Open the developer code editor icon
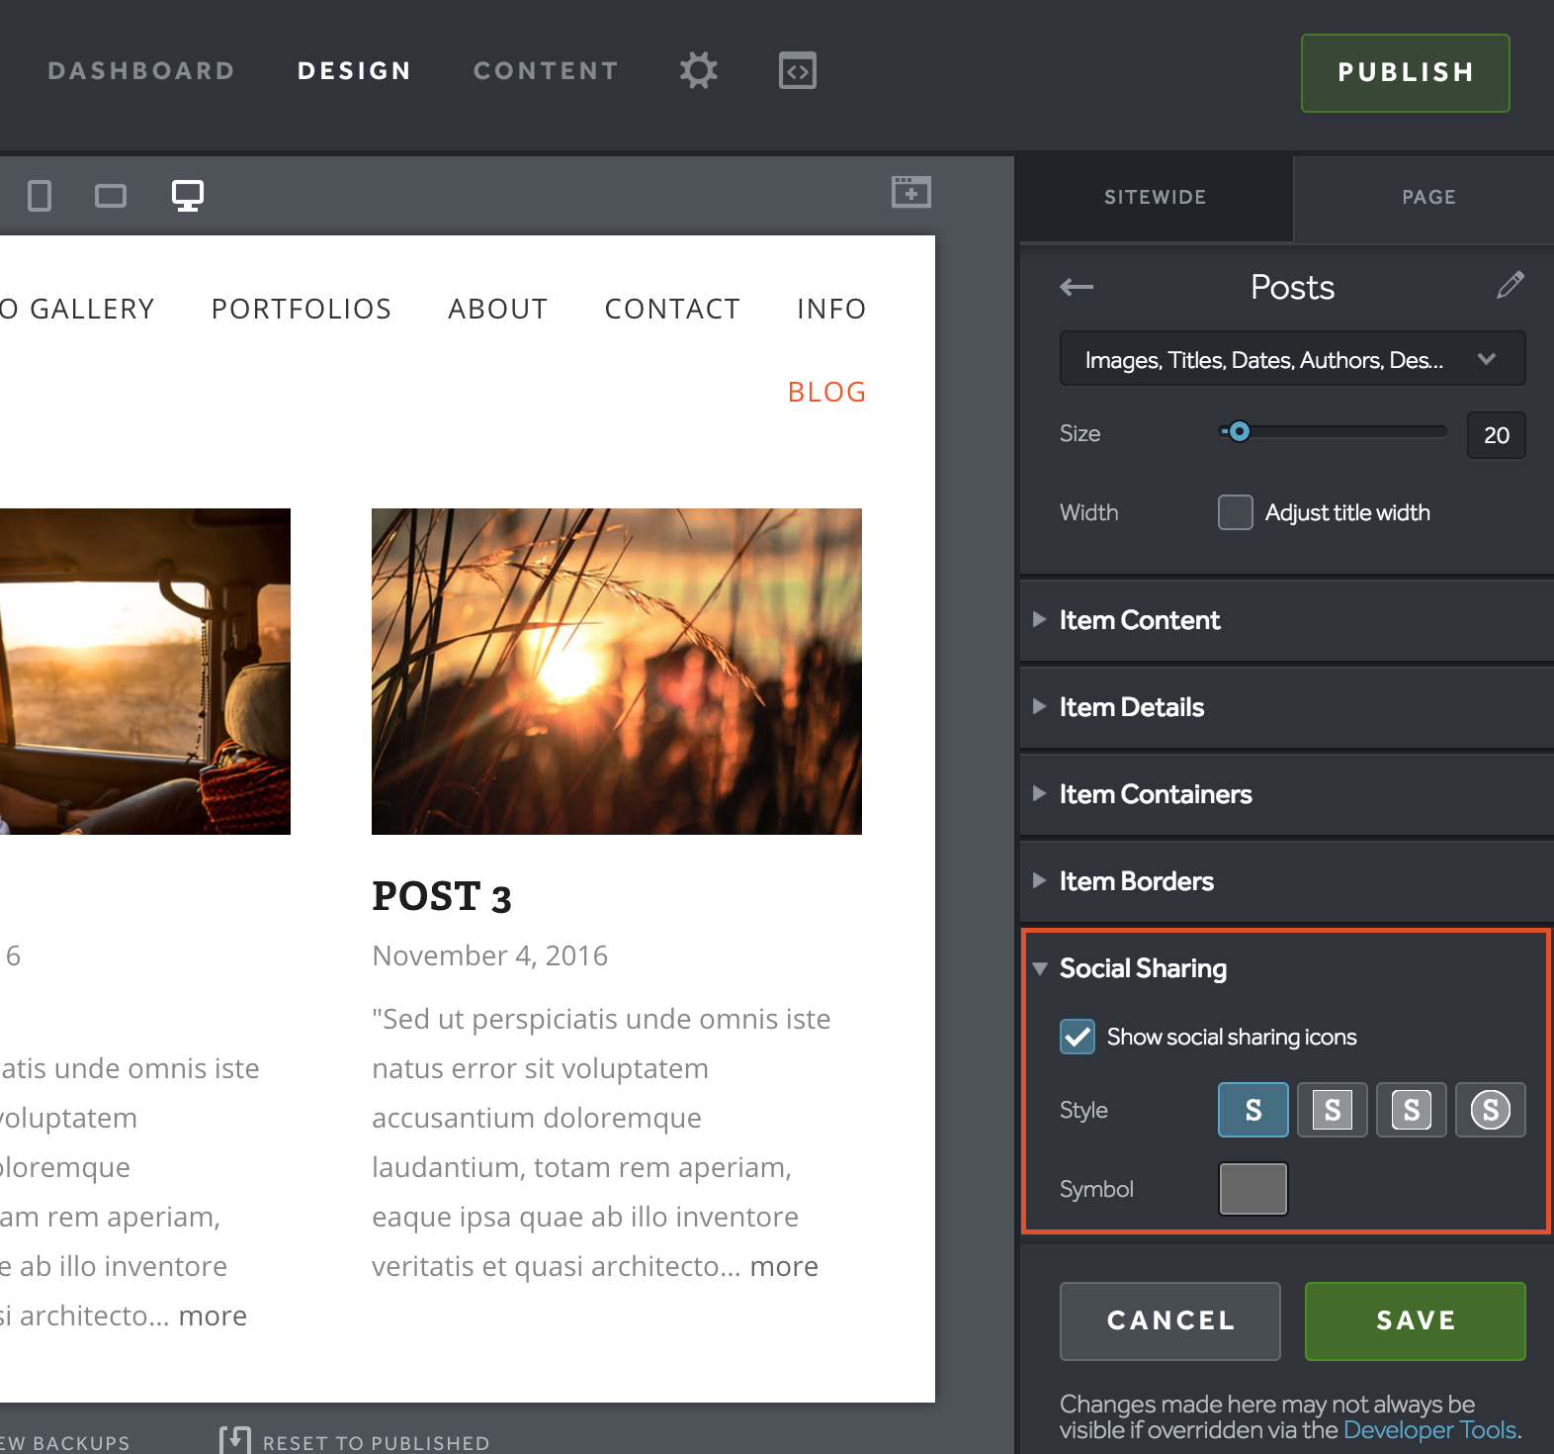This screenshot has width=1554, height=1454. point(797,71)
